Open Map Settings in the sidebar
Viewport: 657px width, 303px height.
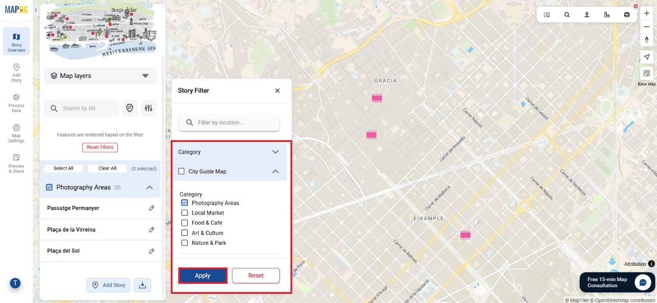click(x=16, y=133)
